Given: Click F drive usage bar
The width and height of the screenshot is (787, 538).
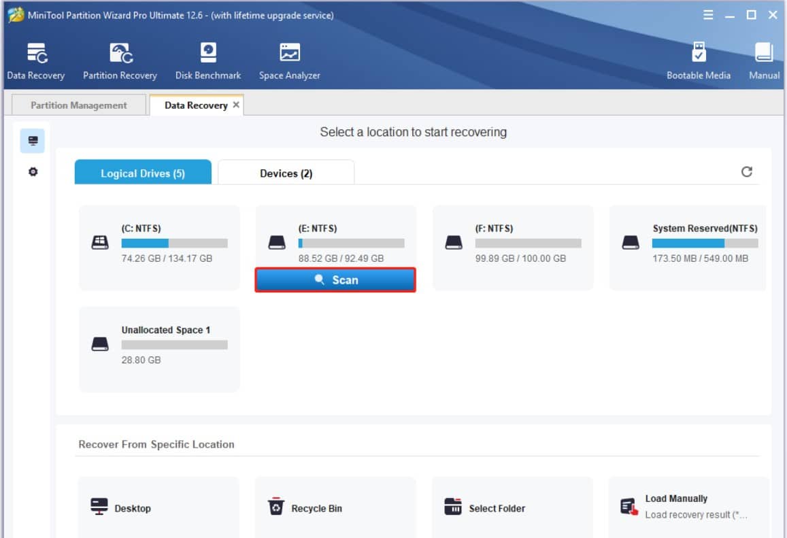Looking at the screenshot, I should click(528, 243).
